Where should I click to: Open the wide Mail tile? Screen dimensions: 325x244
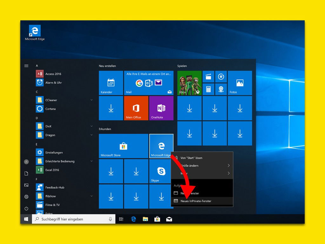[149, 83]
